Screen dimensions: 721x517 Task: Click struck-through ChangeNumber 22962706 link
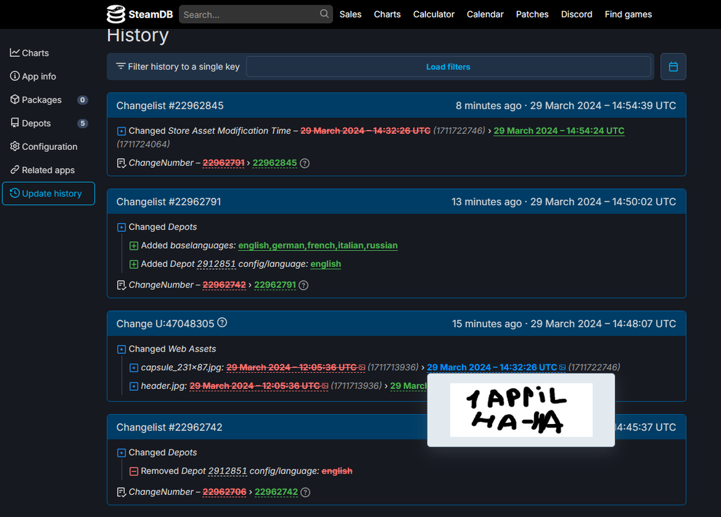(224, 492)
